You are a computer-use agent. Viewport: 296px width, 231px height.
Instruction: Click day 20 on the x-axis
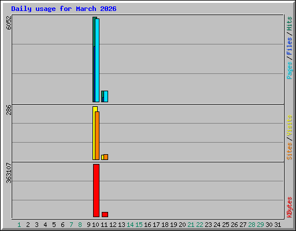tap(182, 225)
